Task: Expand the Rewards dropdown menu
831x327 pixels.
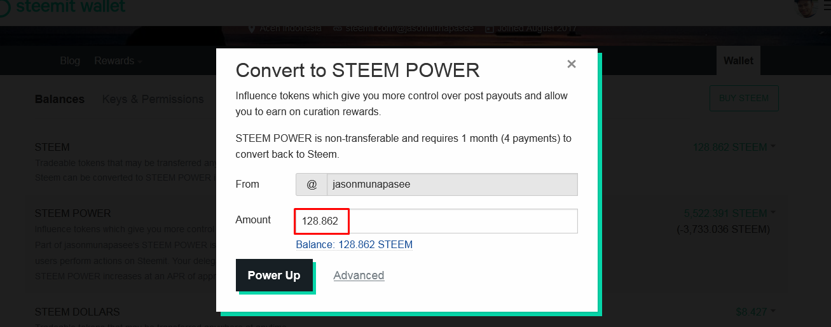Action: [118, 61]
